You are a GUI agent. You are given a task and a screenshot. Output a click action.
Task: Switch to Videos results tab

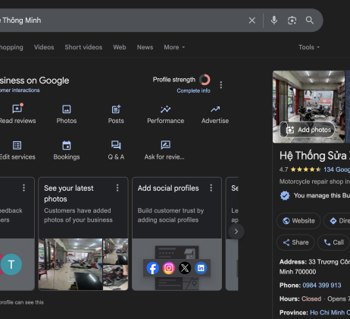point(44,47)
